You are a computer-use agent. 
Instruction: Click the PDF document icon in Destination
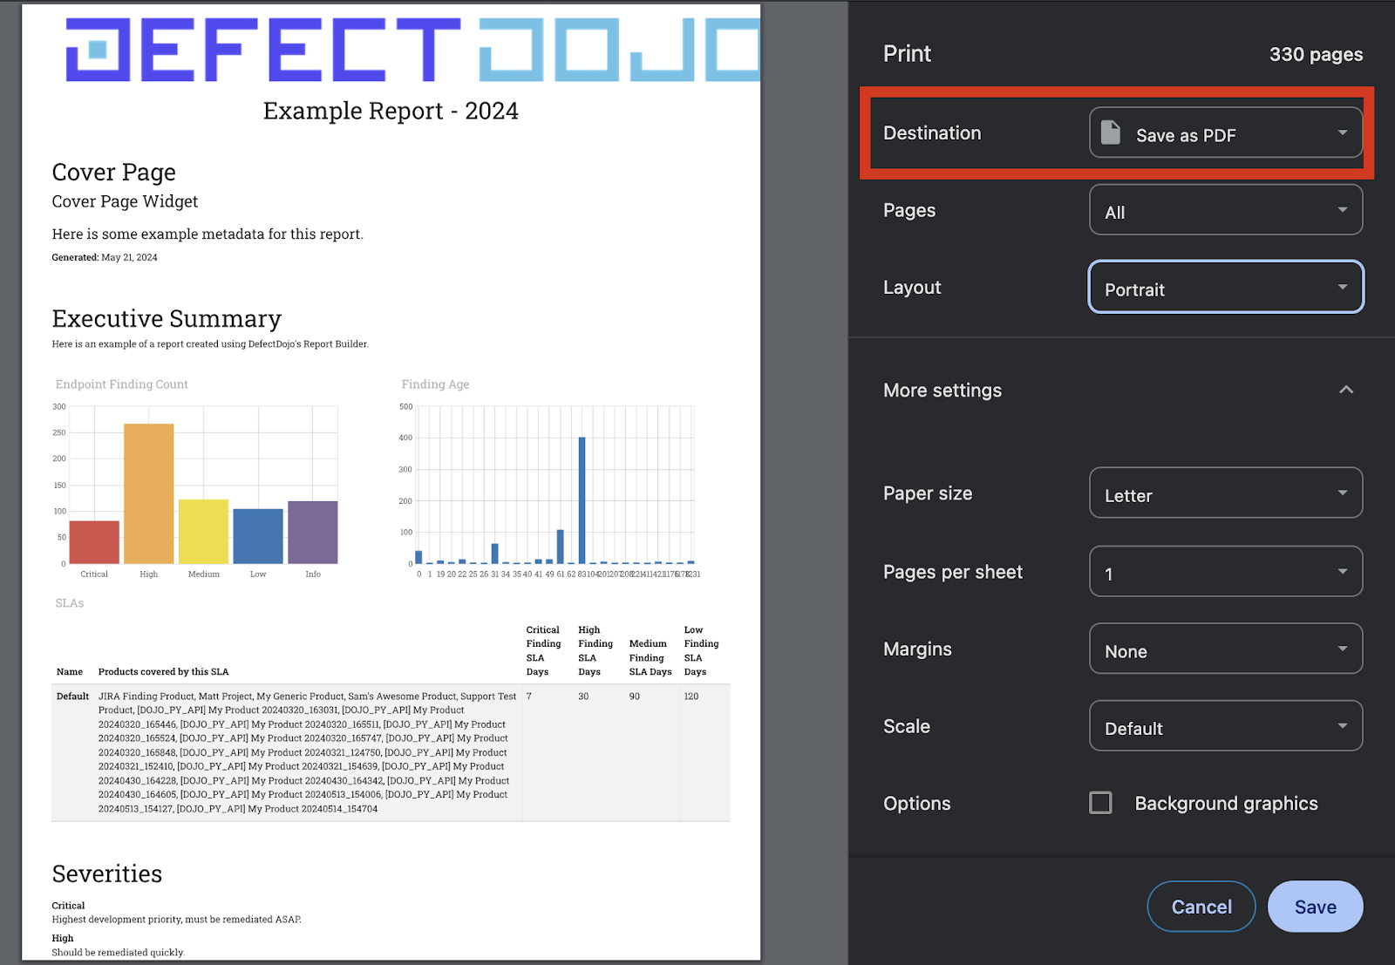pos(1111,133)
